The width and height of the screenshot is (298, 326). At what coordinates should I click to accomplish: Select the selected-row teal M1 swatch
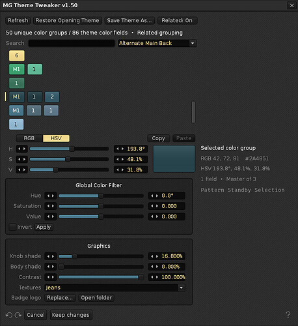point(17,96)
